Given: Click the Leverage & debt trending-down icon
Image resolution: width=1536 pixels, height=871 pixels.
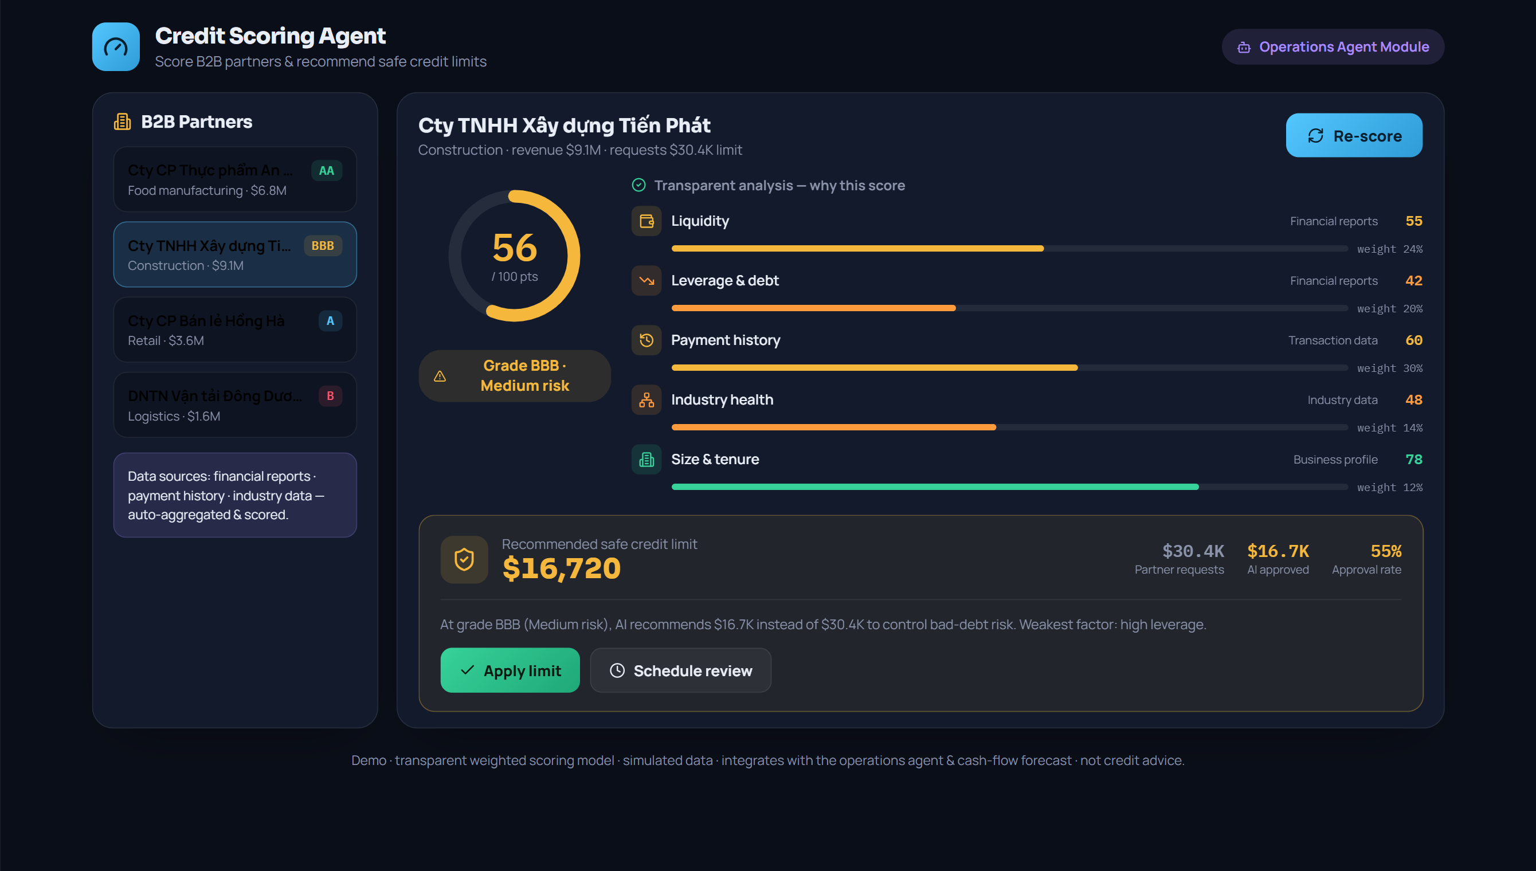Looking at the screenshot, I should point(646,281).
